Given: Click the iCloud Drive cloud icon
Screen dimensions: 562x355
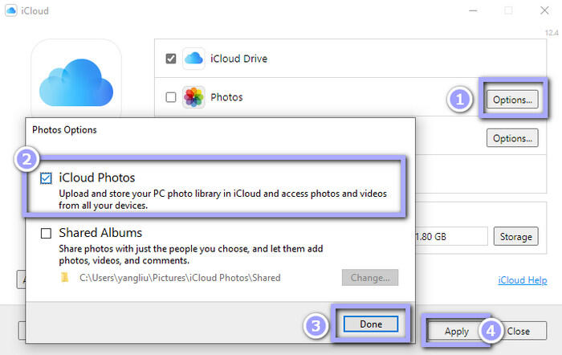Looking at the screenshot, I should click(x=194, y=59).
